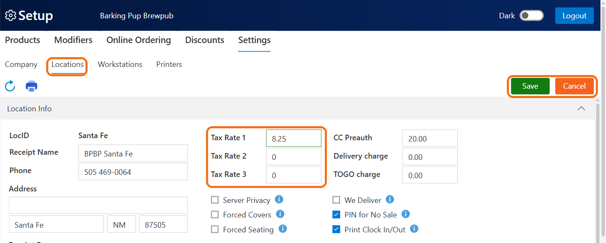Click the Barking Pup Brewpub company name
This screenshot has height=243, width=606.
(137, 16)
